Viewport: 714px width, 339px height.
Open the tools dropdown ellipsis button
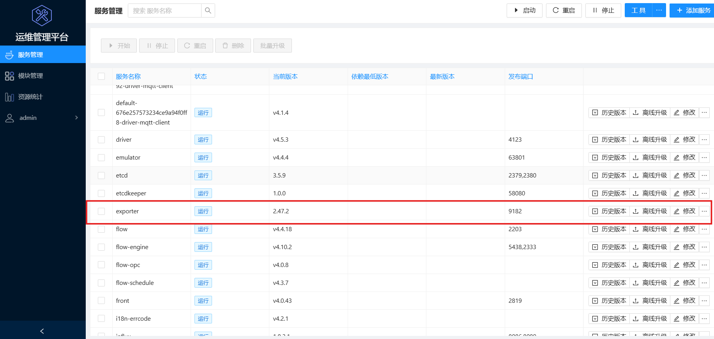click(x=659, y=11)
